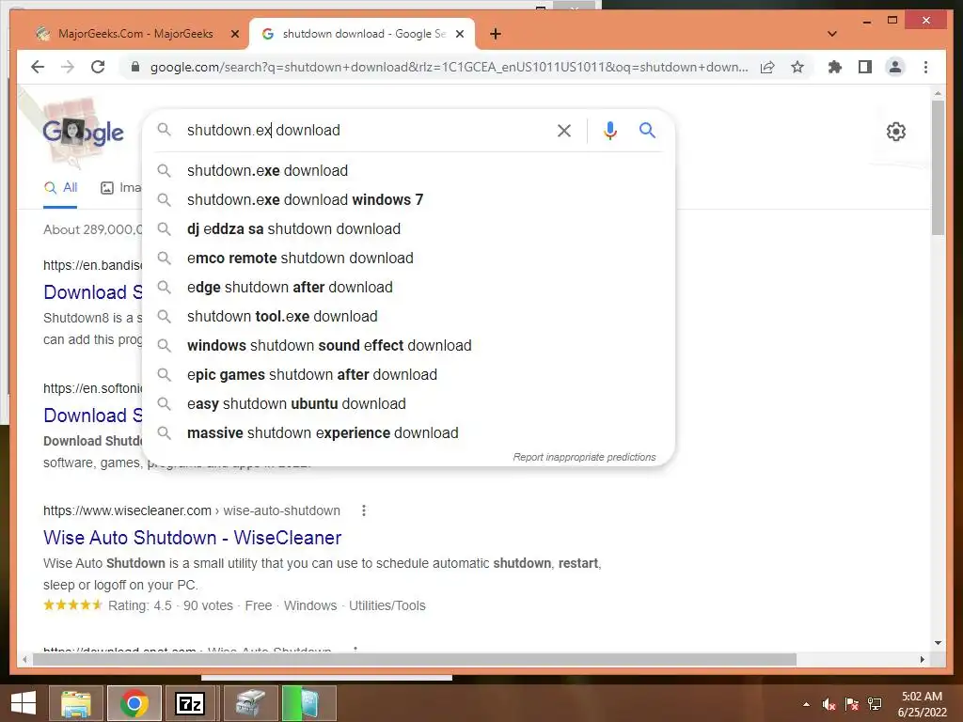Click the Google doodle logo
The width and height of the screenshot is (963, 722).
coord(83,132)
